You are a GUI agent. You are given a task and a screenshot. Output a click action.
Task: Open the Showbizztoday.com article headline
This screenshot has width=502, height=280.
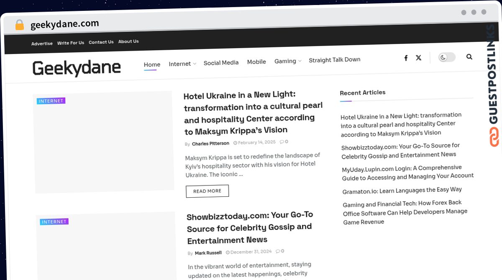pyautogui.click(x=250, y=227)
